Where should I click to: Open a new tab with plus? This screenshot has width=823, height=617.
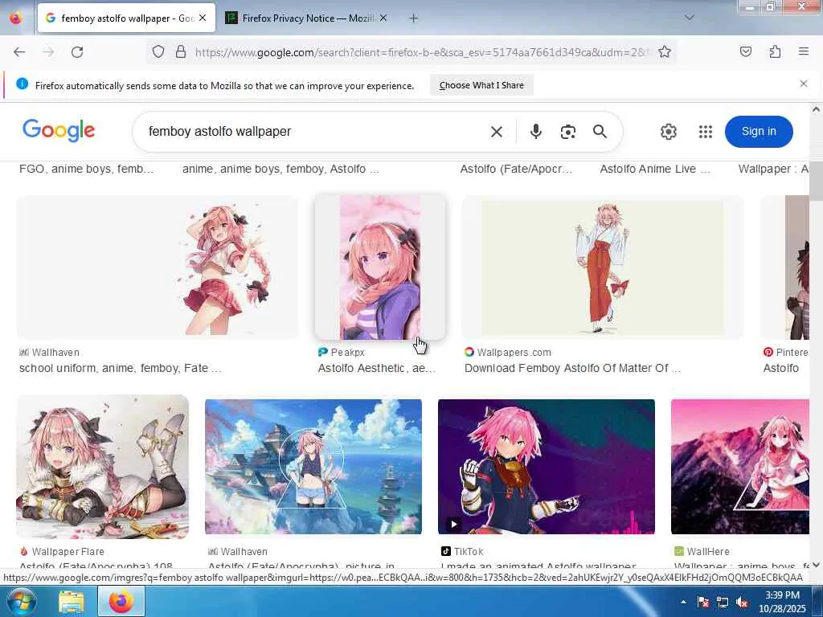414,18
